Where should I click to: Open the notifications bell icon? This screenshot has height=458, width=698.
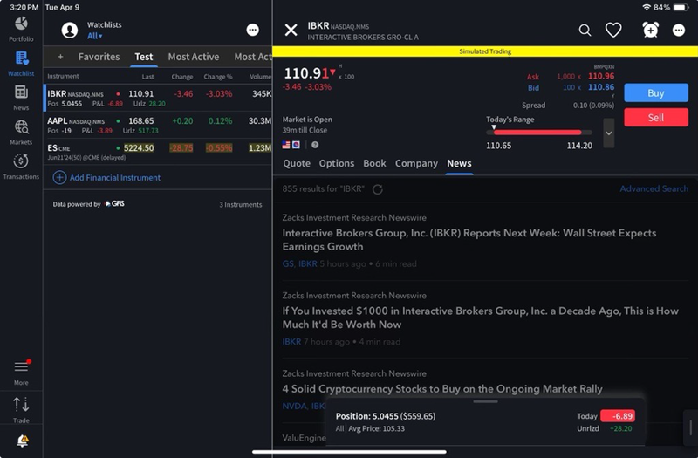coord(22,441)
